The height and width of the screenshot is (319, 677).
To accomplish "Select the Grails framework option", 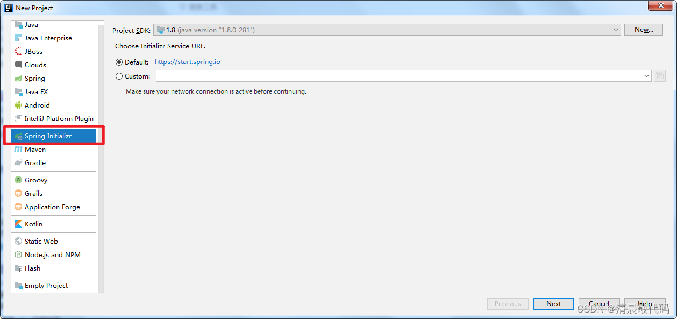I will click(33, 193).
